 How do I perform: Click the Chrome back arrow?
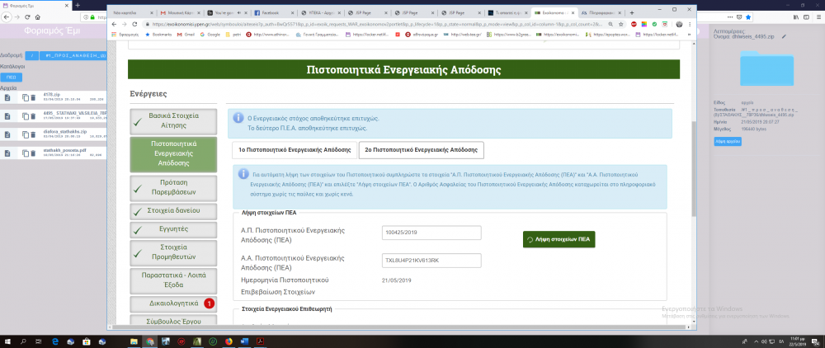(x=115, y=25)
